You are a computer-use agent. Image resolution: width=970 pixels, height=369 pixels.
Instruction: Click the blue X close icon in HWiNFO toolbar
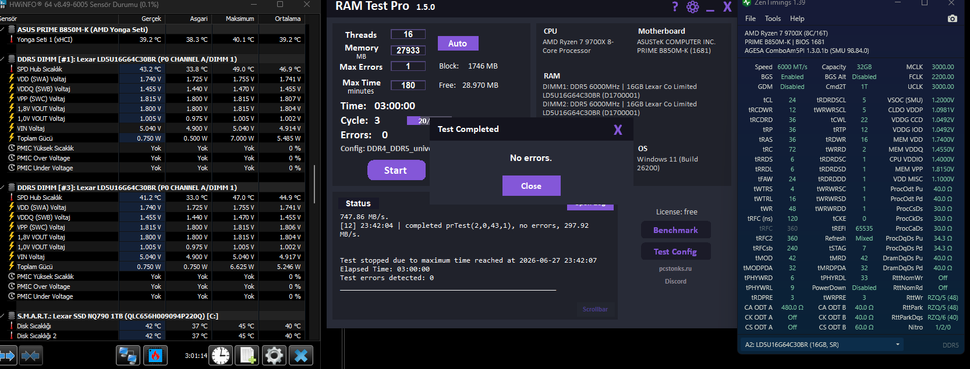click(301, 355)
